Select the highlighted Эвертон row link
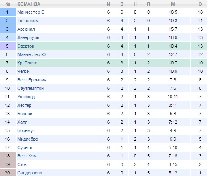The image size is (207, 176). tap(26, 46)
